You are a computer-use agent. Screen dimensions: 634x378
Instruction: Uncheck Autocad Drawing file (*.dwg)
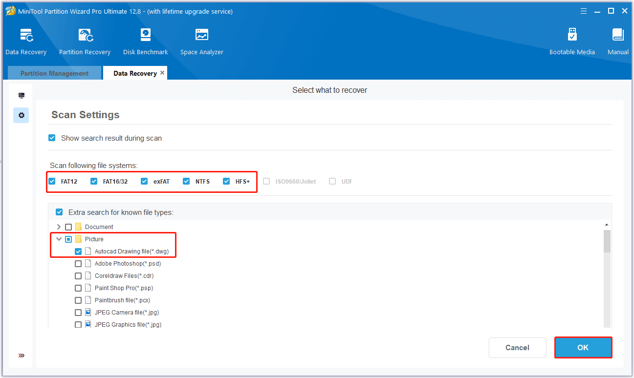point(78,252)
